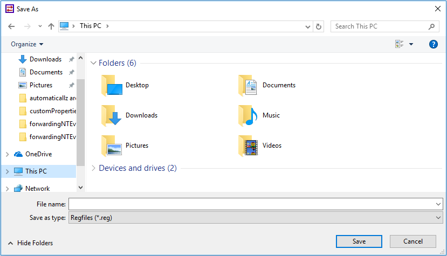The image size is (447, 256).
Task: Toggle Hide Folders at bottom left
Action: point(31,243)
